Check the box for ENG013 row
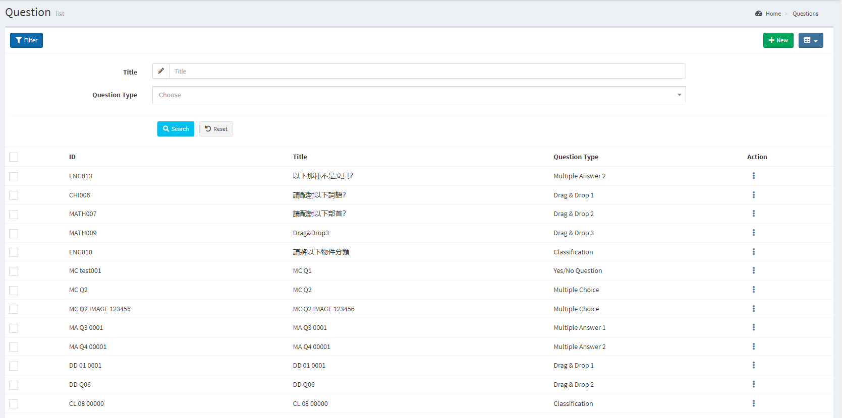This screenshot has width=842, height=418. pyautogui.click(x=14, y=177)
